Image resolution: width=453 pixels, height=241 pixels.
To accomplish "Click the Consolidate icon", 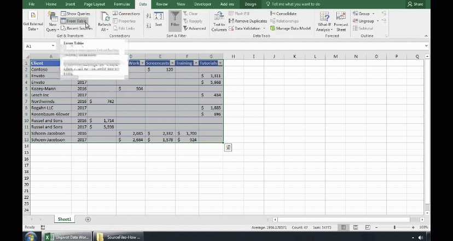I will coord(272,14).
